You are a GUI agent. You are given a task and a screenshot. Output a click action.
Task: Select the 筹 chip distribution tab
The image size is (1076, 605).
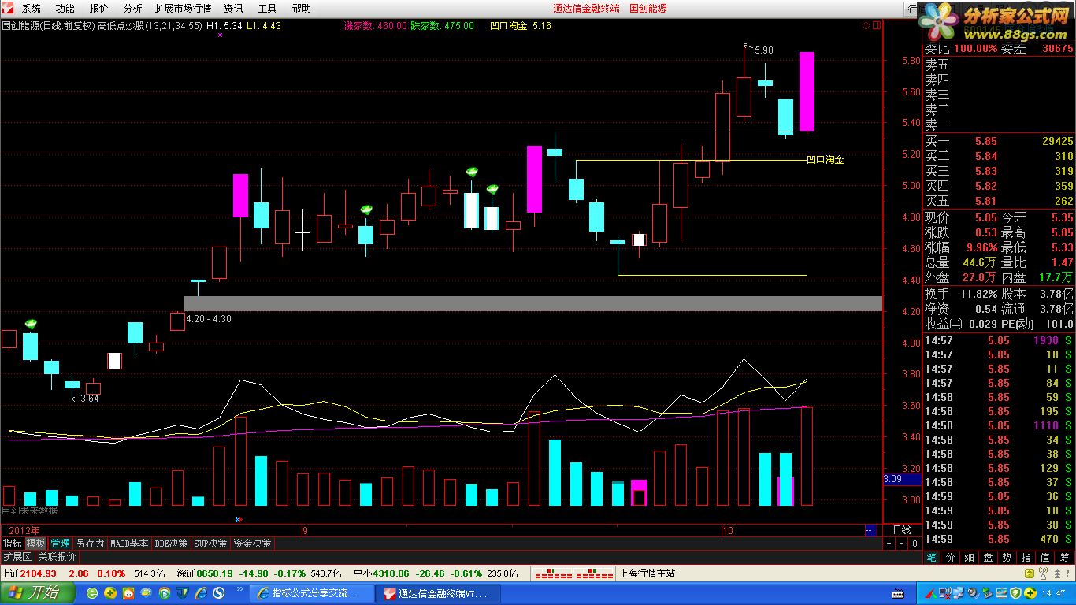(x=1064, y=556)
